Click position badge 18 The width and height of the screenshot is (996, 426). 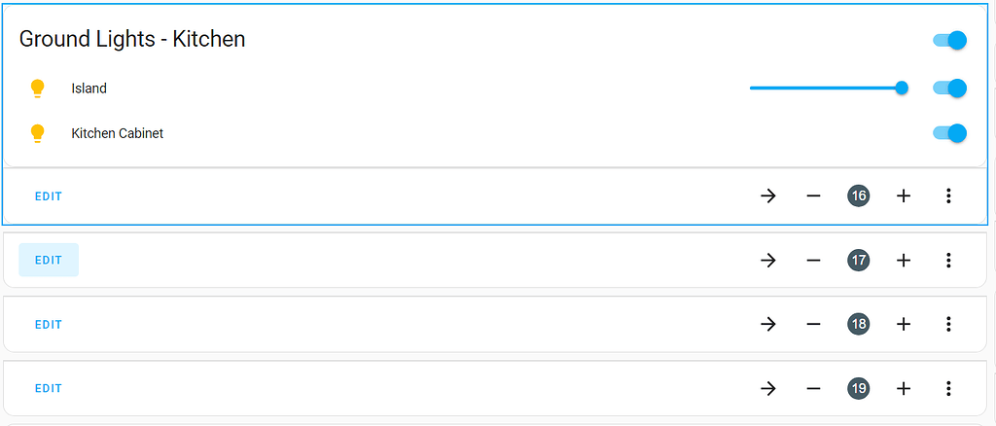[x=859, y=325]
